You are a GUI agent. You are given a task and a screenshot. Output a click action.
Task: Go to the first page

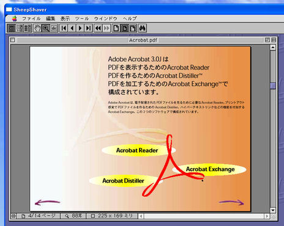(x=64, y=28)
